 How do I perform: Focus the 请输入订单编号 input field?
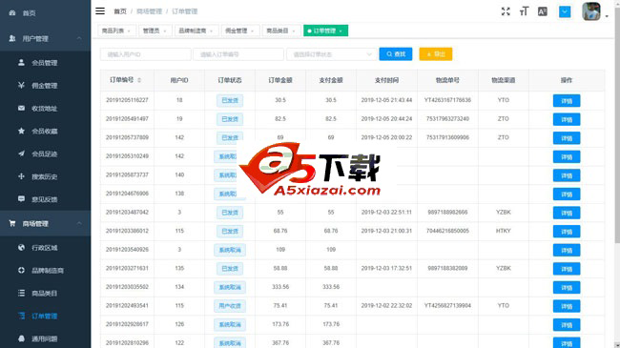click(238, 54)
